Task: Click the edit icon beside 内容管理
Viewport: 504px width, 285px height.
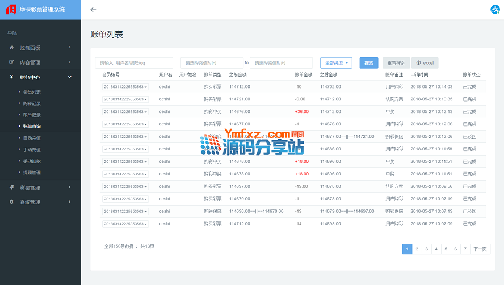Action: (x=11, y=62)
